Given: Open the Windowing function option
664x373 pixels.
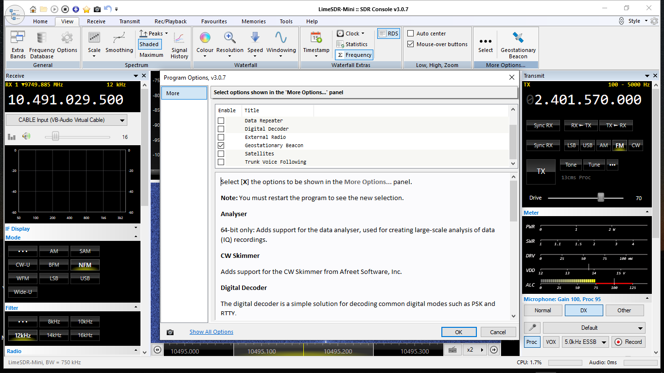Looking at the screenshot, I should coord(281,45).
